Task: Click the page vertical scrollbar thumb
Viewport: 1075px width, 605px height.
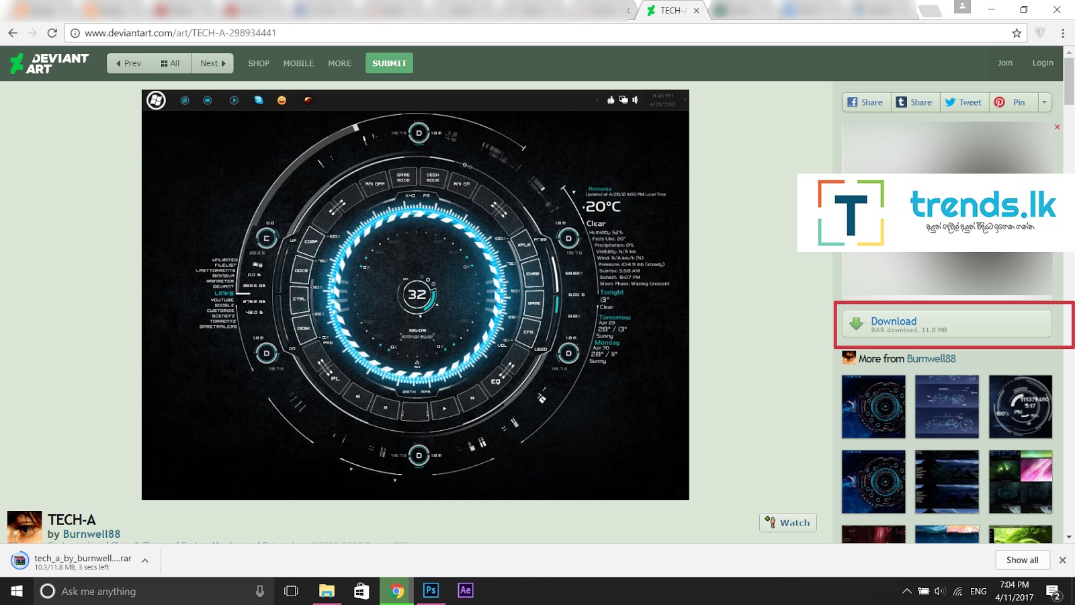Action: [x=1069, y=81]
